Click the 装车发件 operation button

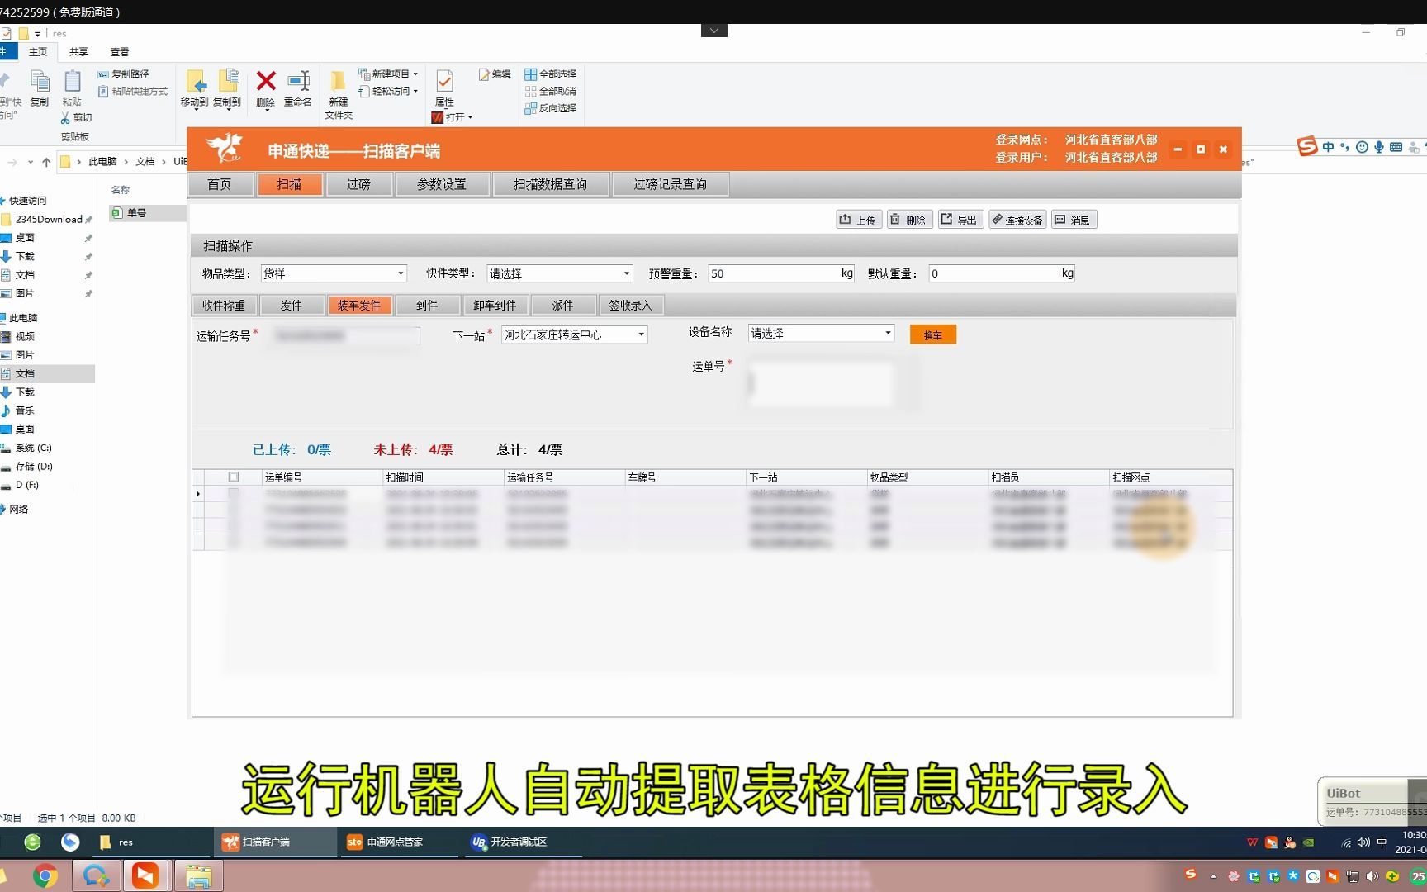click(x=359, y=306)
